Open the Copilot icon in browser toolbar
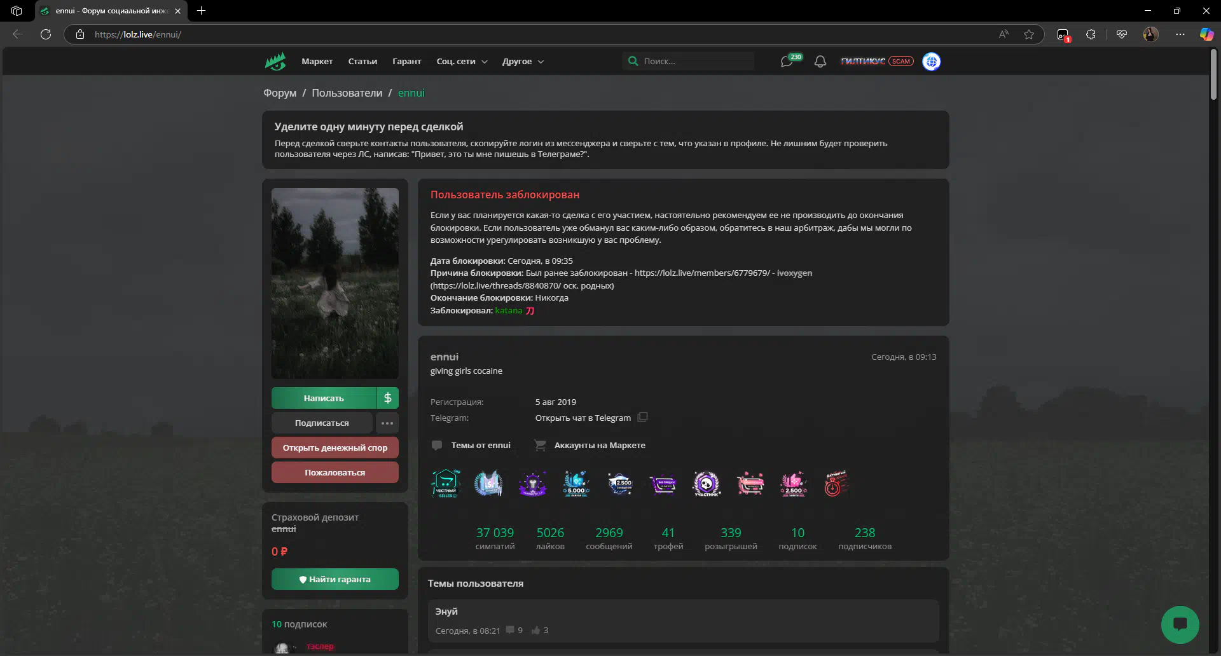This screenshot has width=1221, height=656. click(x=1206, y=34)
